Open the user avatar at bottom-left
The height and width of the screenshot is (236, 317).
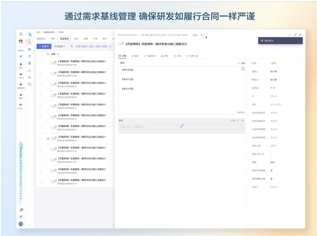point(21,224)
